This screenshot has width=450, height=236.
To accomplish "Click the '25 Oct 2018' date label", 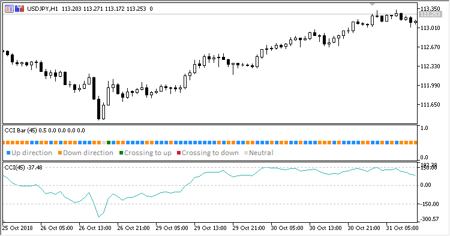I will (17, 228).
